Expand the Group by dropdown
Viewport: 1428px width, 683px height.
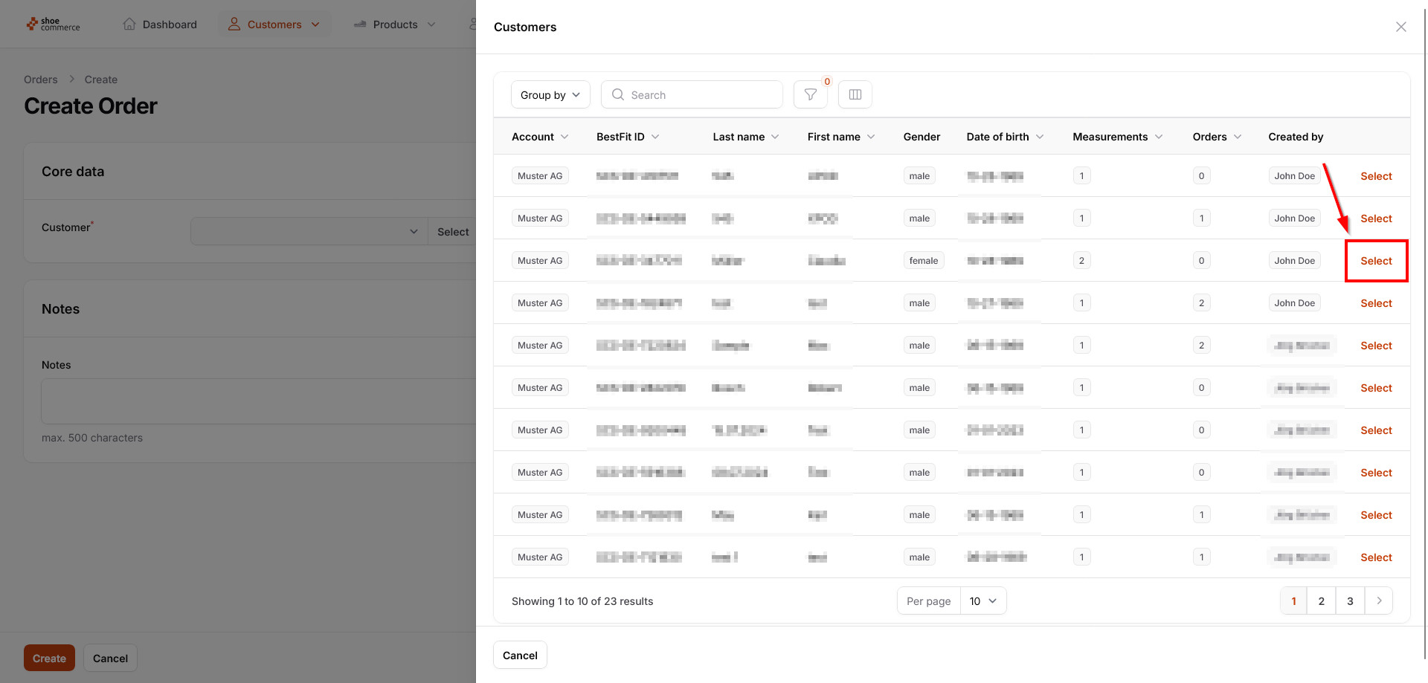click(550, 94)
